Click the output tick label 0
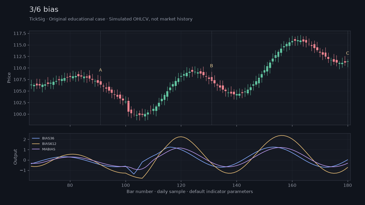The height and width of the screenshot is (205, 365). [25, 160]
